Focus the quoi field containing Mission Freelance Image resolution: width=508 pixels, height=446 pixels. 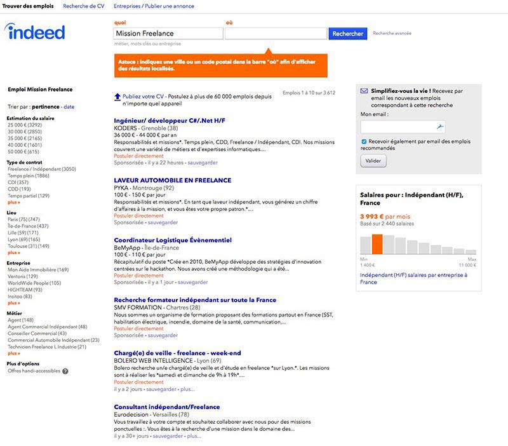tap(168, 34)
